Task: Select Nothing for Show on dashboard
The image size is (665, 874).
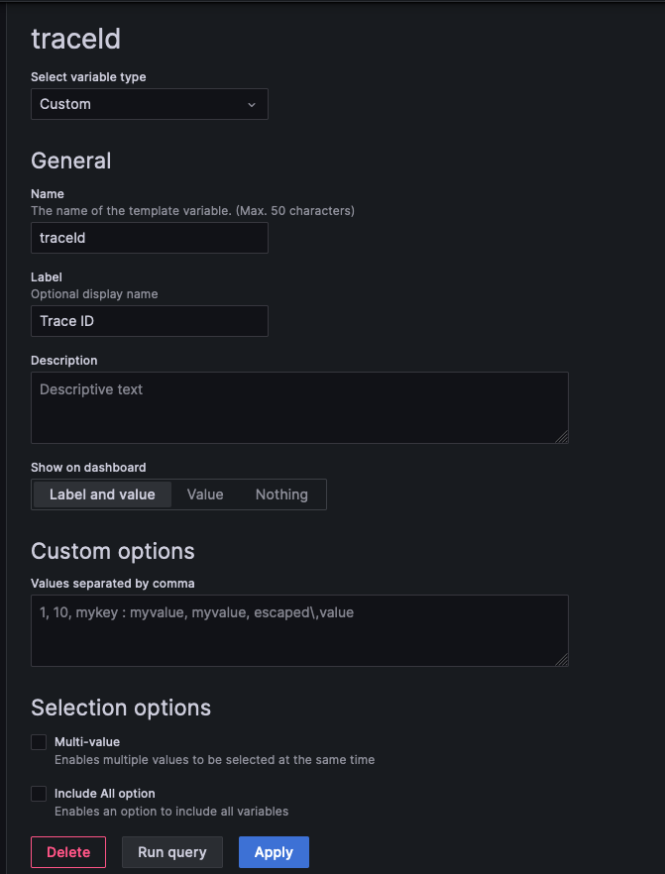Action: (281, 493)
